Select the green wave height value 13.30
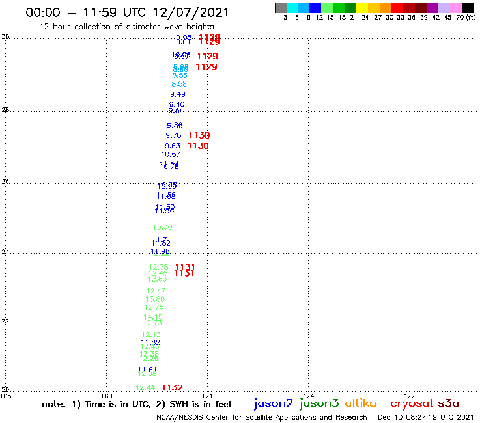This screenshot has width=482, height=423. (x=163, y=227)
